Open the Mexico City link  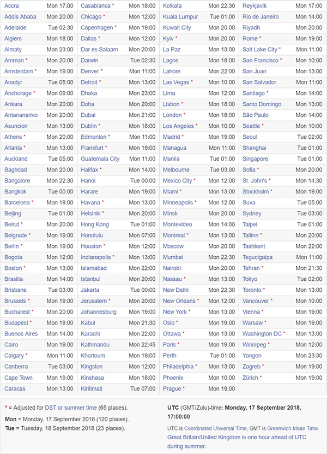(177, 181)
